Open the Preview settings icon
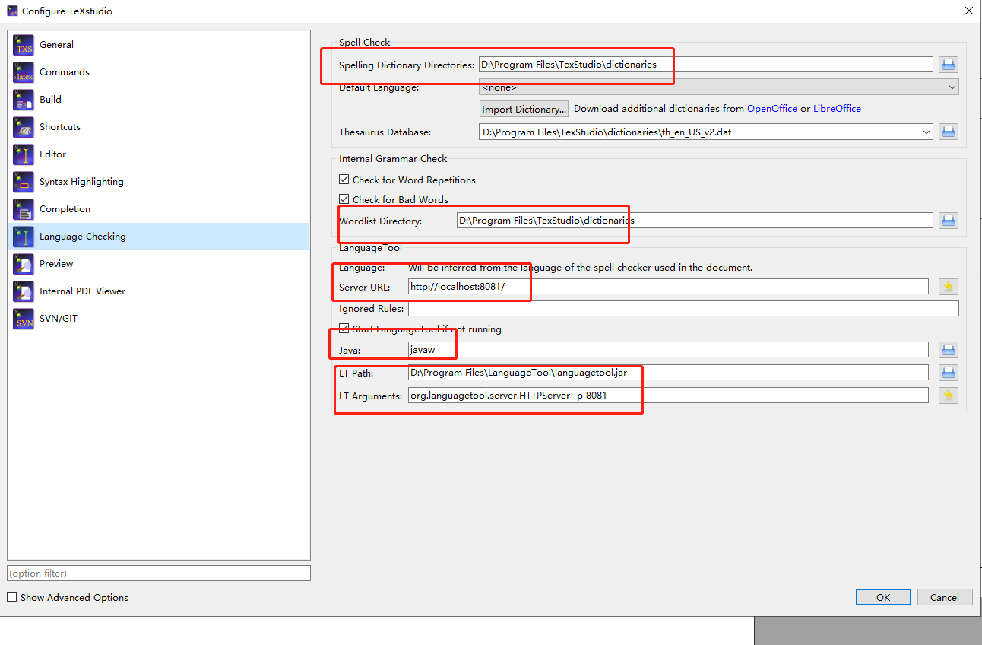Screen dimensions: 982x645 point(24,264)
